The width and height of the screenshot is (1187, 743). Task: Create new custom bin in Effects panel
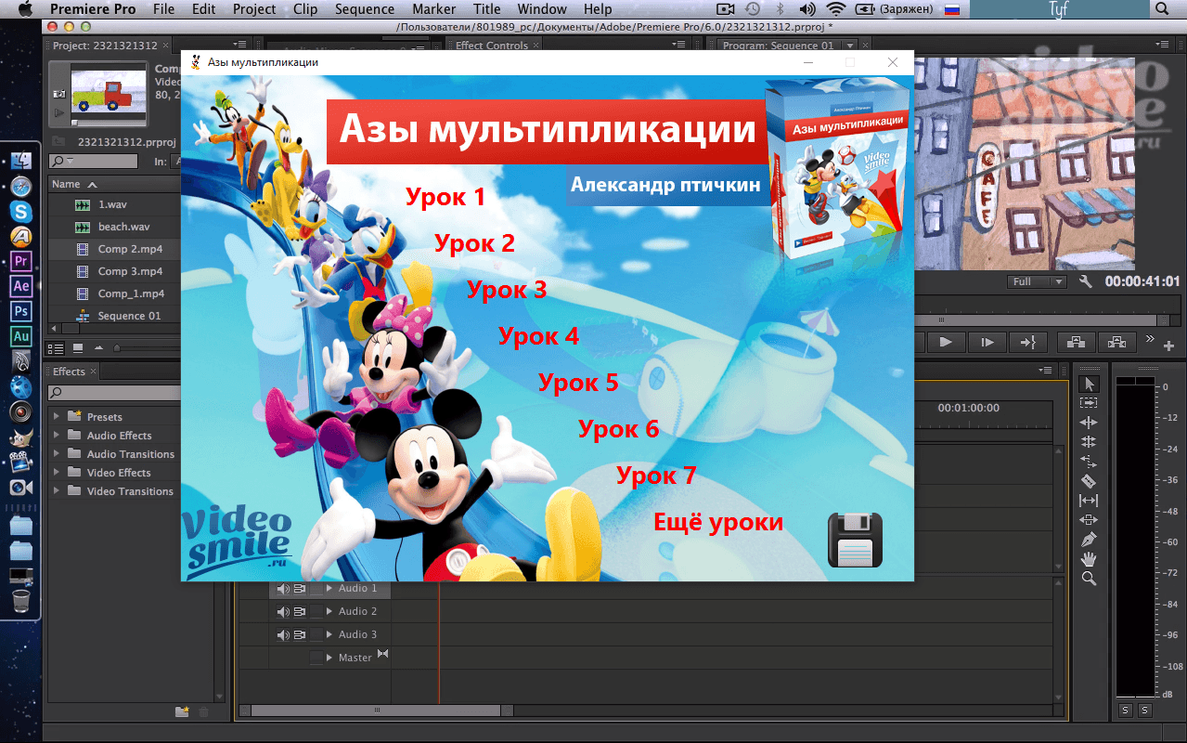pos(183,712)
